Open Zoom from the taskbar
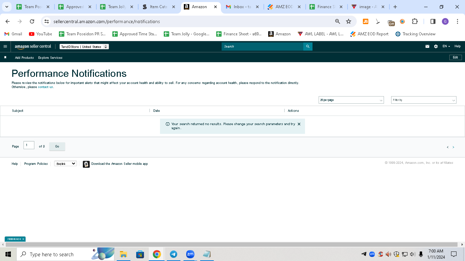 coord(190,254)
